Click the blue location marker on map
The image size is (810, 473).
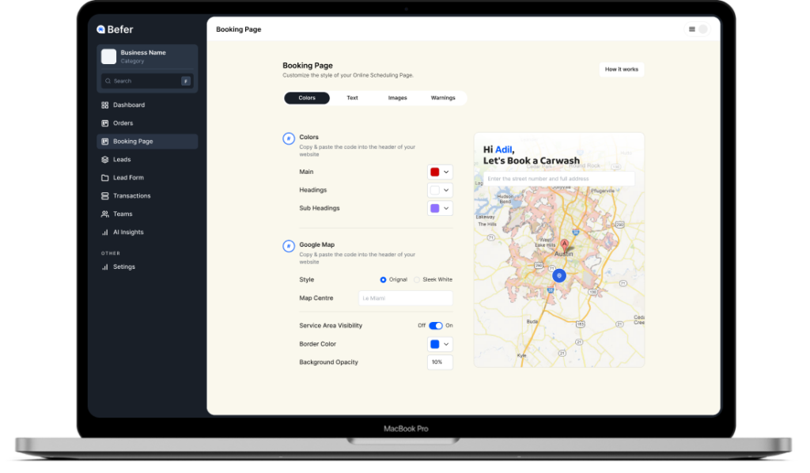[x=559, y=276]
